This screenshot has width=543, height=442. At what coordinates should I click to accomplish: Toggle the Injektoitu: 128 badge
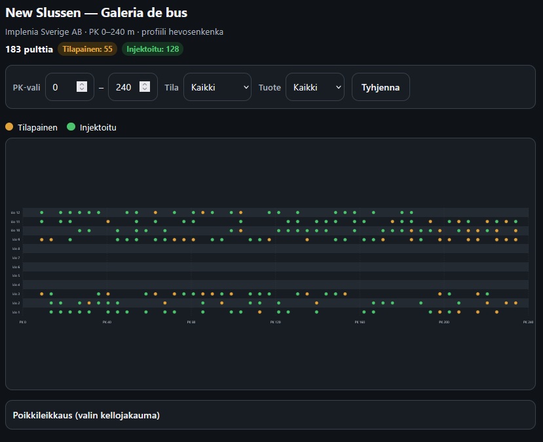pyautogui.click(x=153, y=49)
